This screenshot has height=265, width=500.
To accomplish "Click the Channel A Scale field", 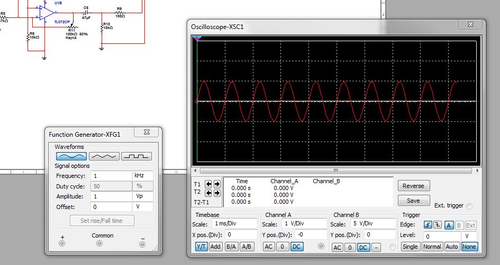I will click(305, 224).
